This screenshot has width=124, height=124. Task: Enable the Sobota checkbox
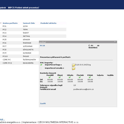click(x=100, y=77)
